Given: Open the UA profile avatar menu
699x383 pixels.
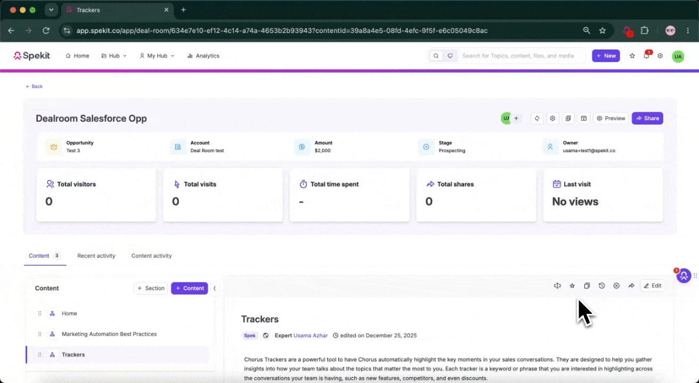Looking at the screenshot, I should [x=678, y=56].
